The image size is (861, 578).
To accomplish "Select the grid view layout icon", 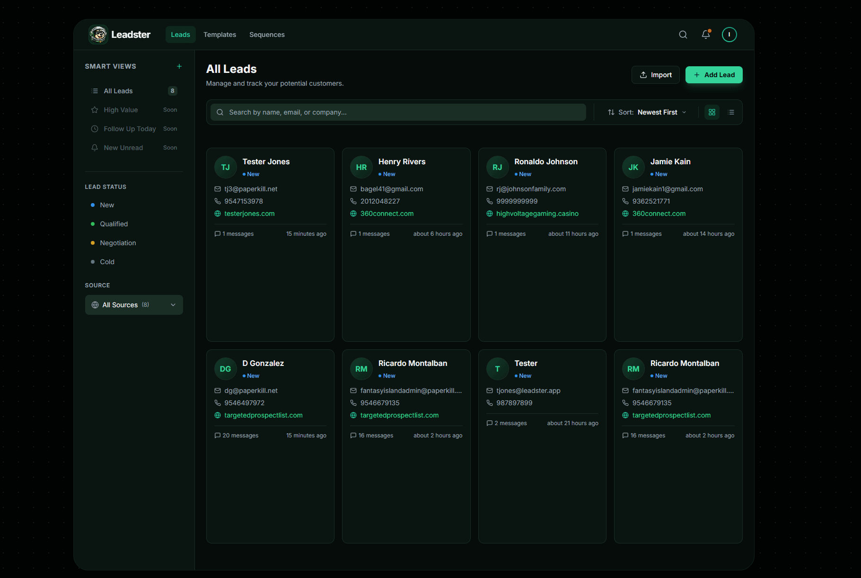I will [x=712, y=112].
